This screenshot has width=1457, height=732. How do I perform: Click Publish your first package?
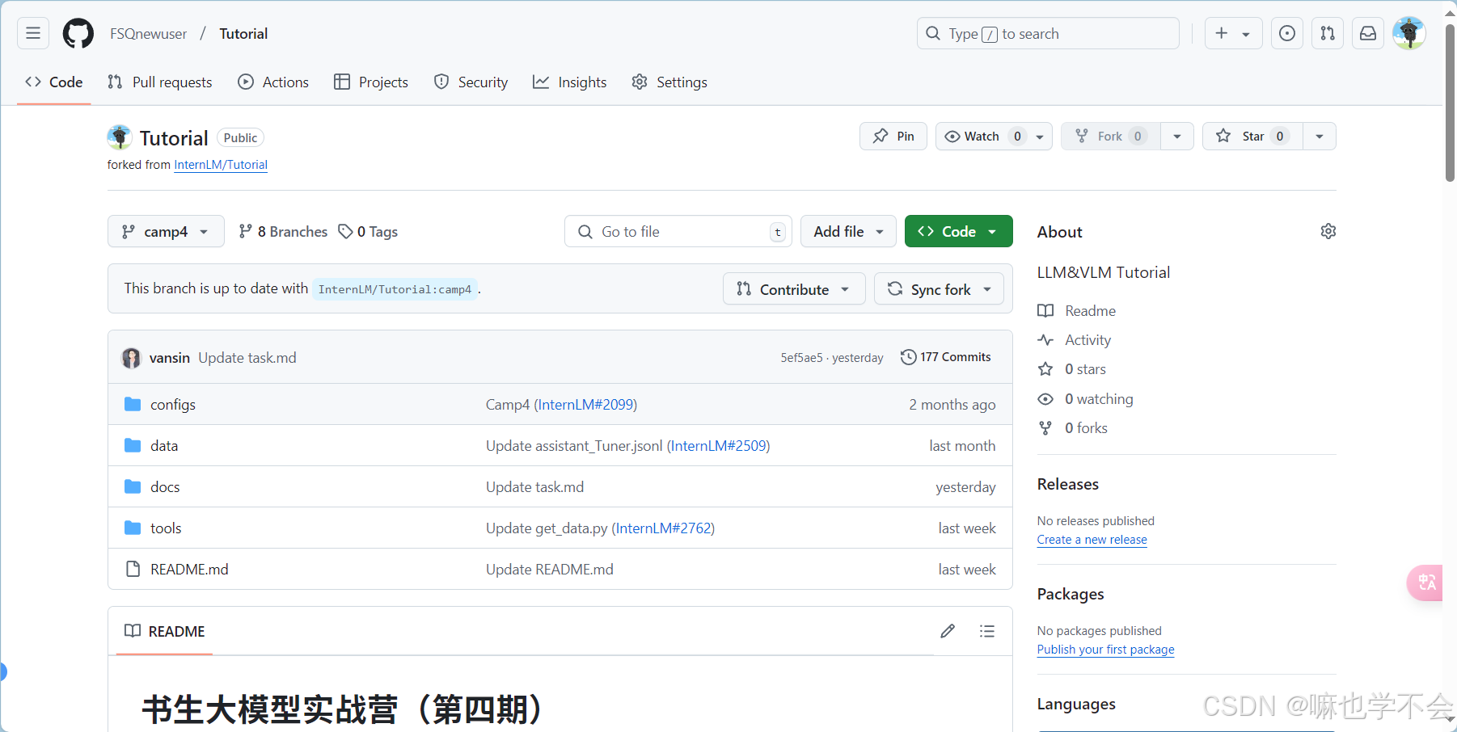tap(1105, 650)
